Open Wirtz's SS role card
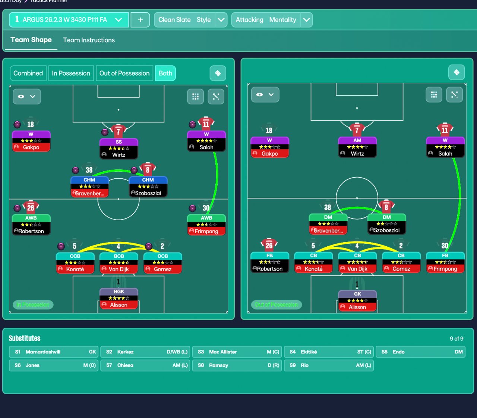Screen dimensions: 477x418 tap(119, 149)
